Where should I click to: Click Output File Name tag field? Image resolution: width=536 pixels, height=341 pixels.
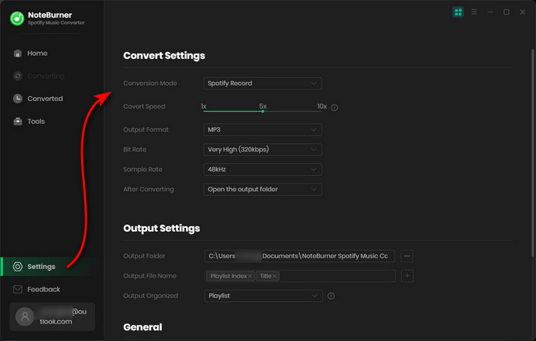click(300, 276)
